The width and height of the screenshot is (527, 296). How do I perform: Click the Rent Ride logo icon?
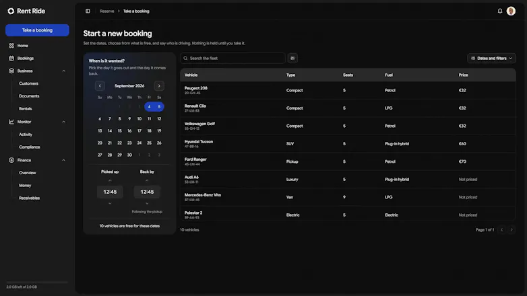tap(11, 11)
